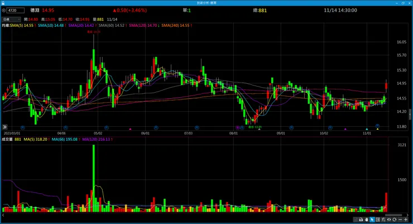Screen dimensions: 413x224
Task: Click the 13.80 price axis label
Action: pos(401,126)
